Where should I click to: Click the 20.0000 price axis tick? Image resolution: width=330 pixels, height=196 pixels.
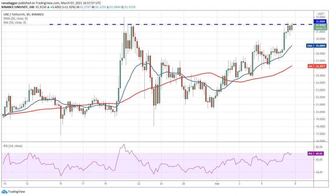point(320,112)
